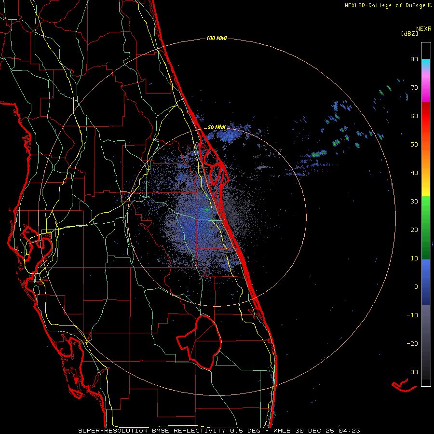434x434 pixels.
Task: Click the 50 value on the dBZ scale
Action: pos(414,145)
